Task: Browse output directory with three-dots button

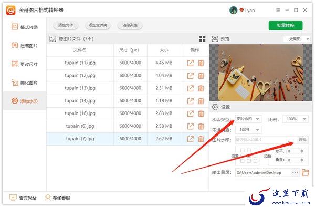Action: pos(295,172)
